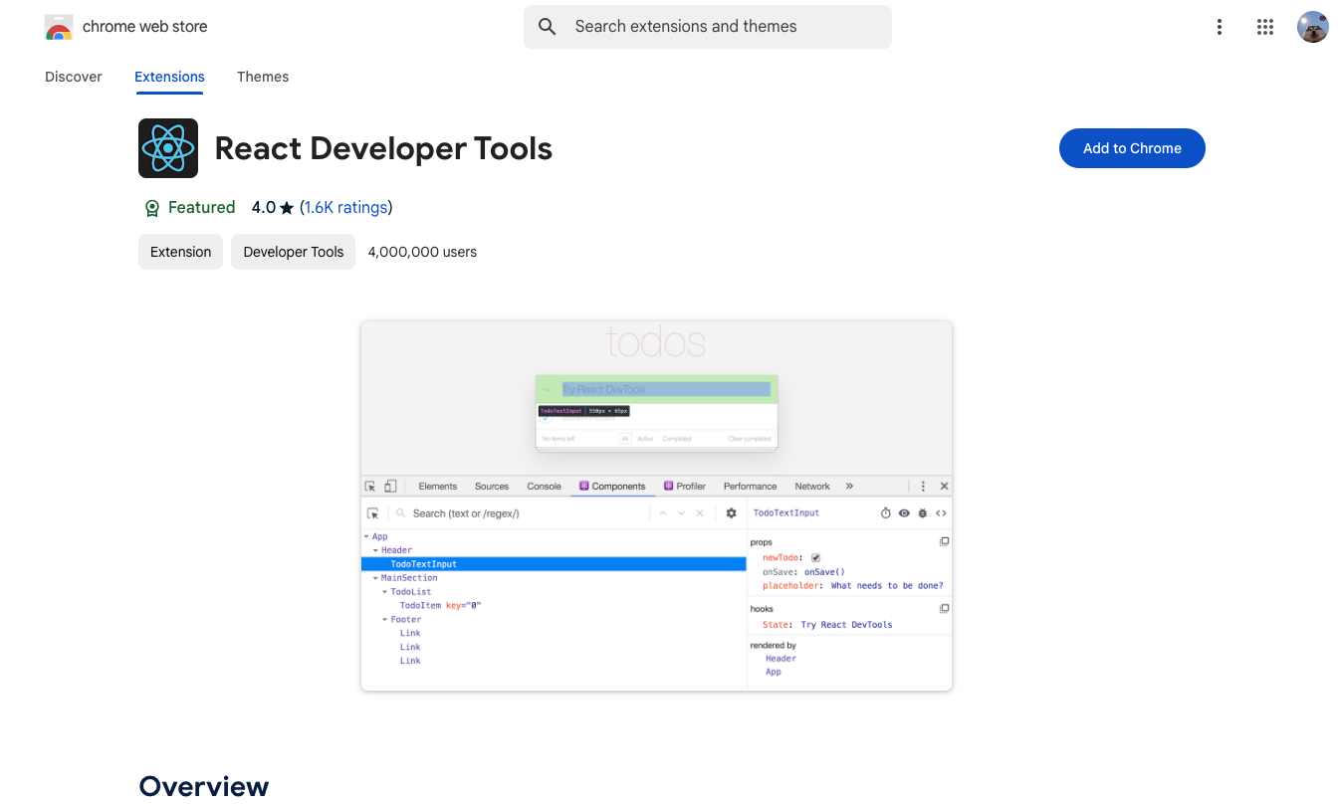
Task: Click clear search X icon in Components preview
Action: (x=700, y=513)
